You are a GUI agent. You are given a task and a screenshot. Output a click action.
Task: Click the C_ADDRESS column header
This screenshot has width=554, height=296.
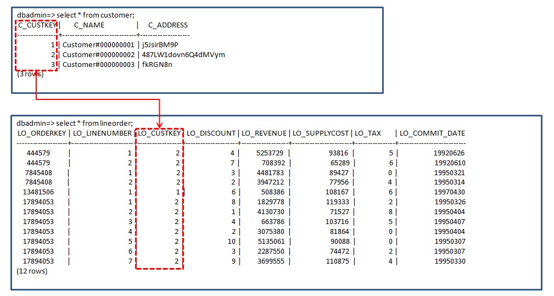point(168,25)
